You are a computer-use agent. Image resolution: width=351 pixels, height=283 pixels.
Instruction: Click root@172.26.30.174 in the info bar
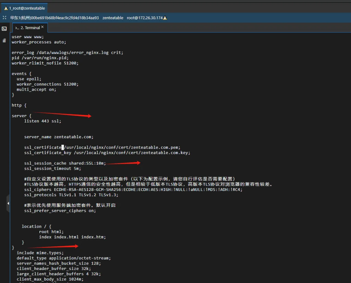(145, 18)
